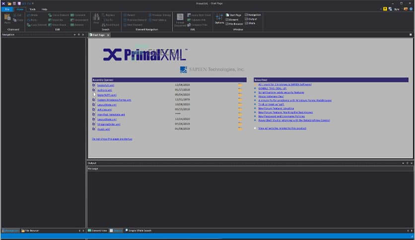
Task: Toggle the Navigation checkbox in the ribbon
Action: point(246,15)
